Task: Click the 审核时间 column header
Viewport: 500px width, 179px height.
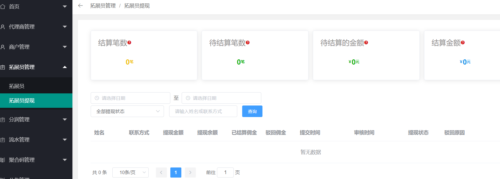Action: (364, 133)
